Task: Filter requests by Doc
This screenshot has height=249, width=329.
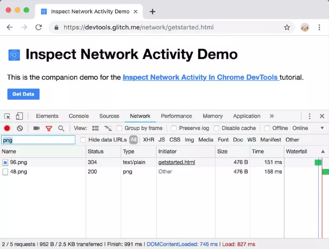Action: [238, 140]
